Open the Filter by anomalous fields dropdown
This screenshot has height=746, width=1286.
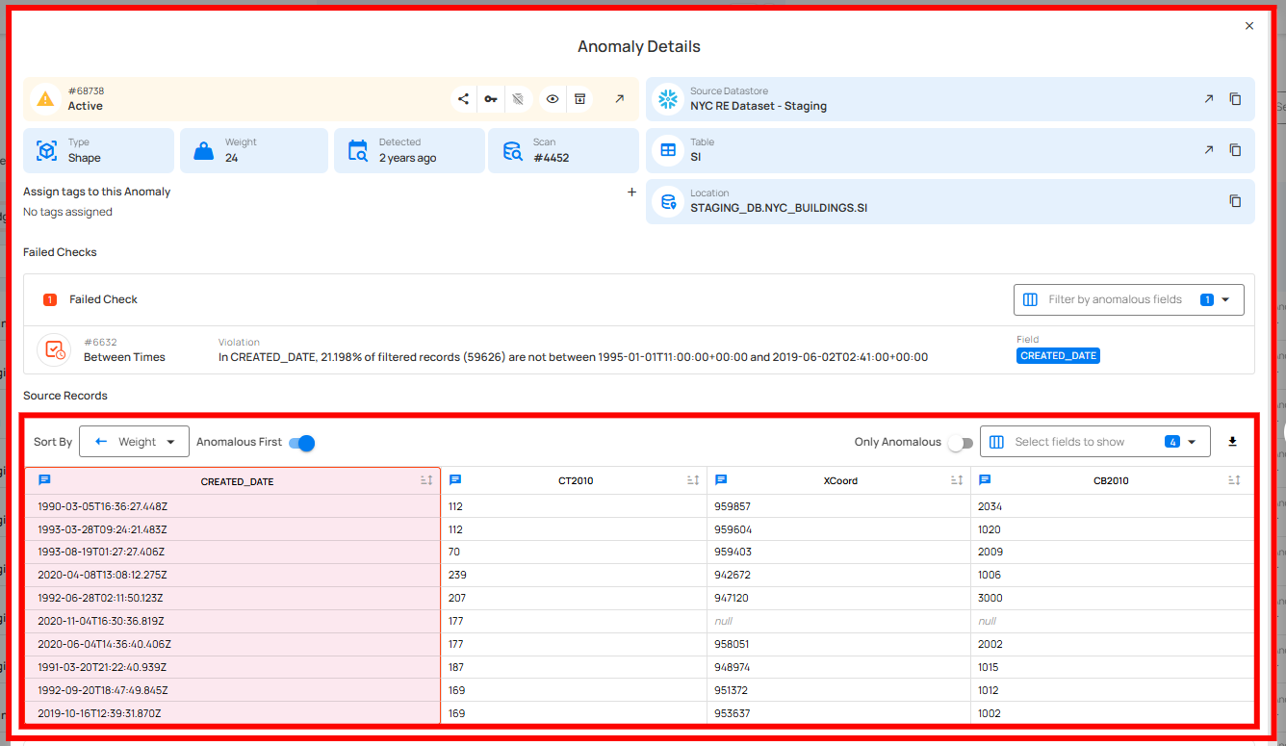coord(1128,299)
